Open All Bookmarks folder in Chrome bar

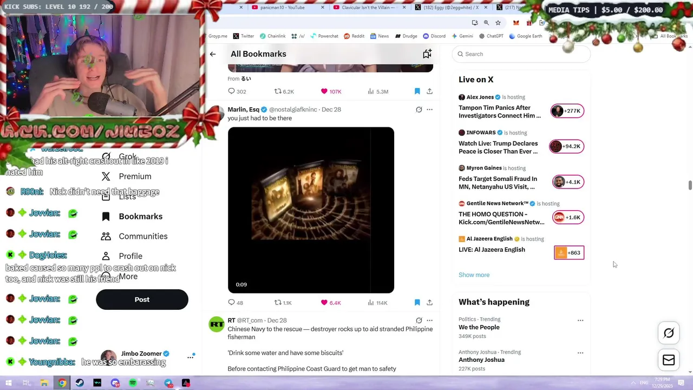669,36
